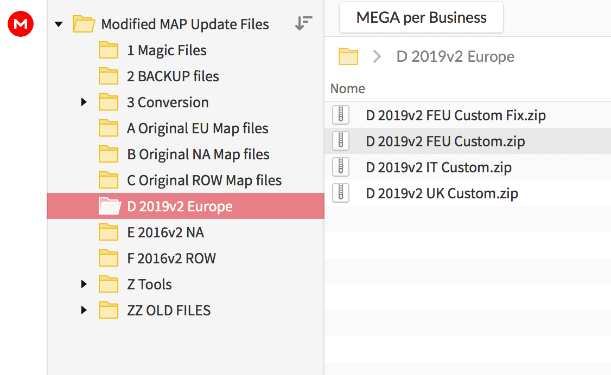This screenshot has height=375, width=611.
Task: Click zip icon of D 2019v2 FEU Custom Fix.zip
Action: tap(340, 115)
